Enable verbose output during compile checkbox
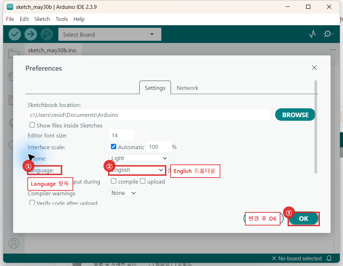343x266 pixels. 113,181
